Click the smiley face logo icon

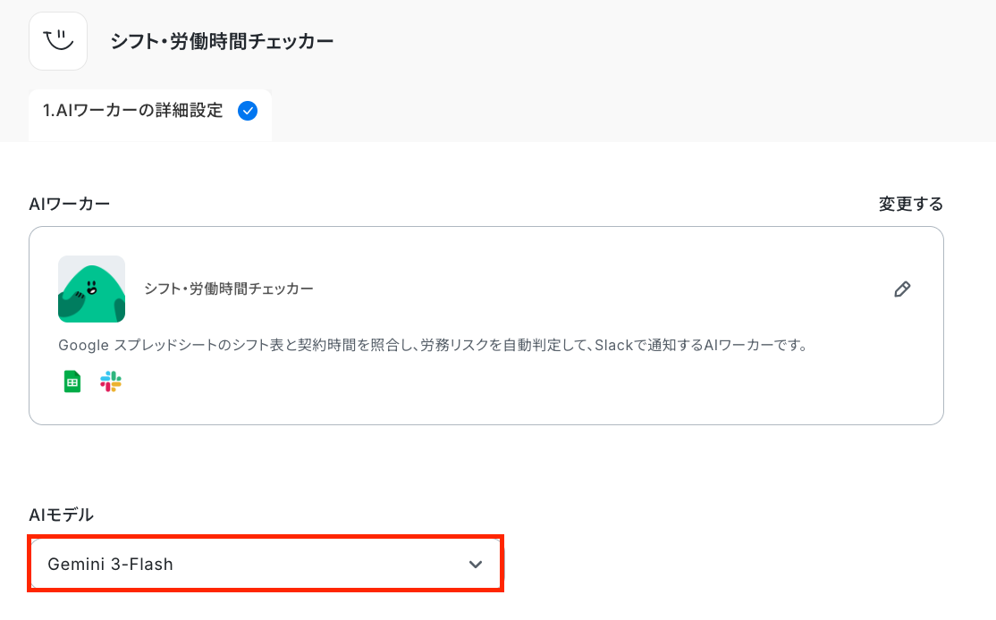click(x=58, y=41)
